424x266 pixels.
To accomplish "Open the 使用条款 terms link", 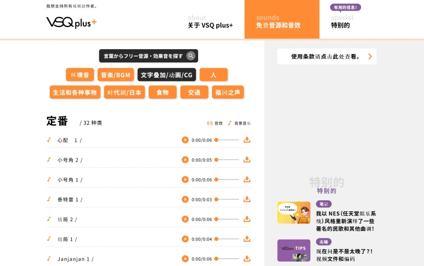I will pyautogui.click(x=327, y=56).
